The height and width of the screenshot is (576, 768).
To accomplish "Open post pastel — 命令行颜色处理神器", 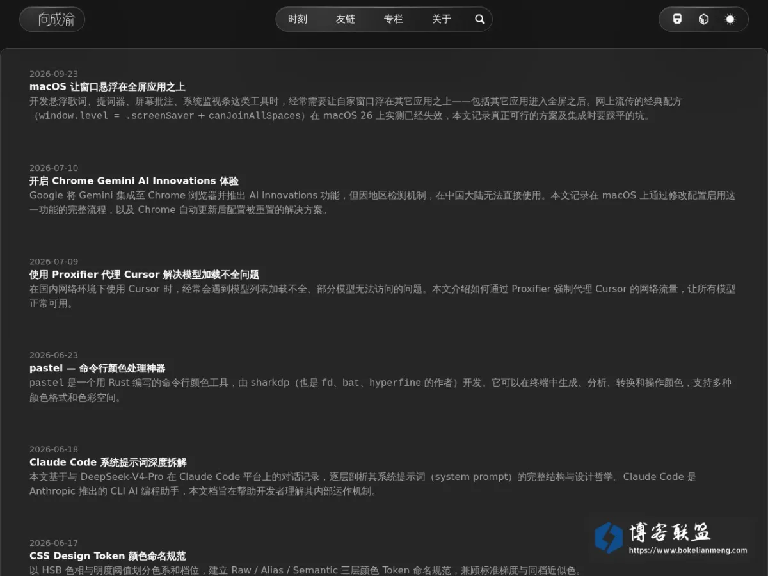I will (97, 368).
